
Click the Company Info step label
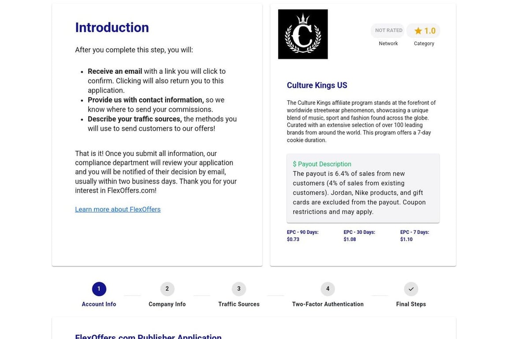[x=167, y=304]
